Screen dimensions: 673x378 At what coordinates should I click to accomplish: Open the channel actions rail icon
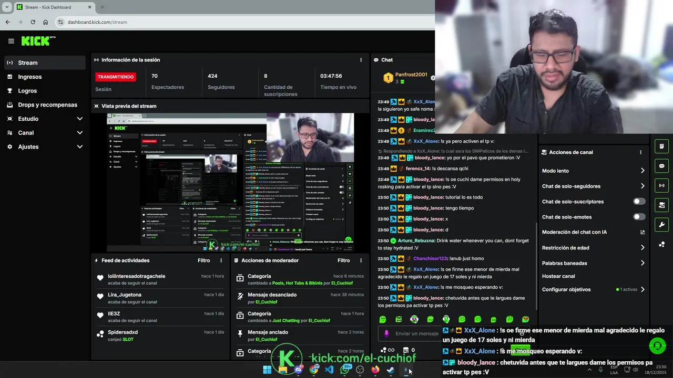point(661,205)
